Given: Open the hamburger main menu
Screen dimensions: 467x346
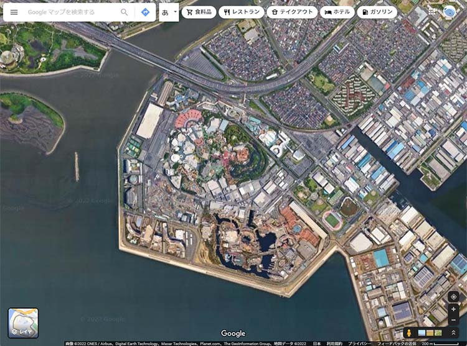Looking at the screenshot, I should coord(14,12).
